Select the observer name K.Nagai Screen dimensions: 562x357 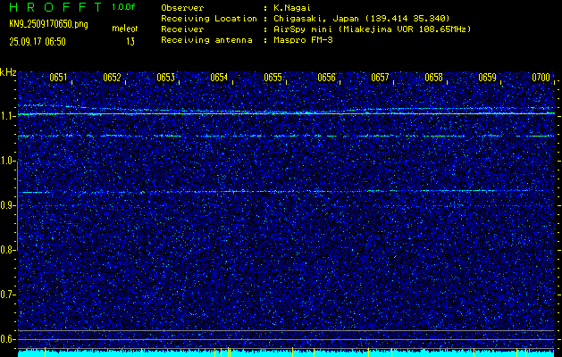(292, 7)
